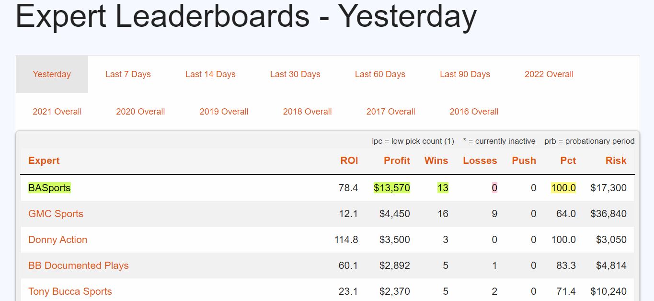Sort by the Profit column header
The image size is (654, 301).
tap(397, 161)
